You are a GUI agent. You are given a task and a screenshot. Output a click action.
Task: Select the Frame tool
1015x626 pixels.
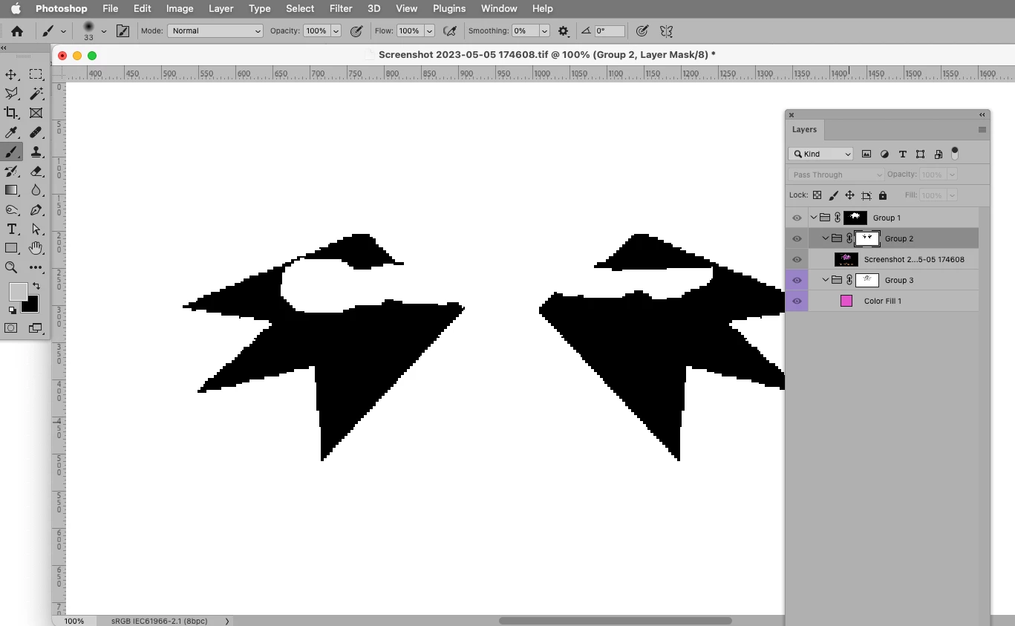pos(36,113)
